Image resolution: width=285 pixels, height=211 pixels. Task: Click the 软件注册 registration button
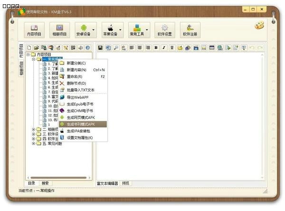click(x=190, y=29)
